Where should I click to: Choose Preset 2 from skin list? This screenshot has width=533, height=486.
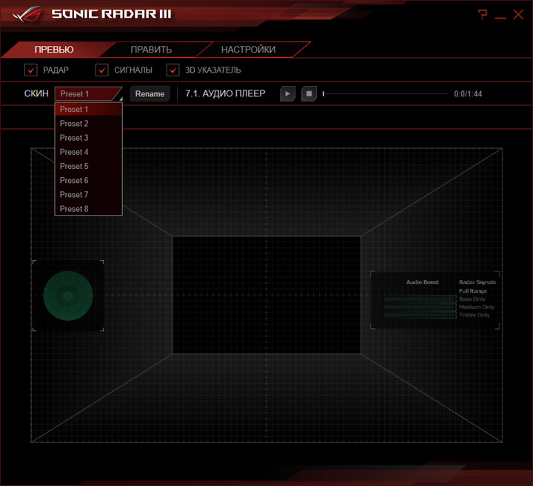coord(88,124)
